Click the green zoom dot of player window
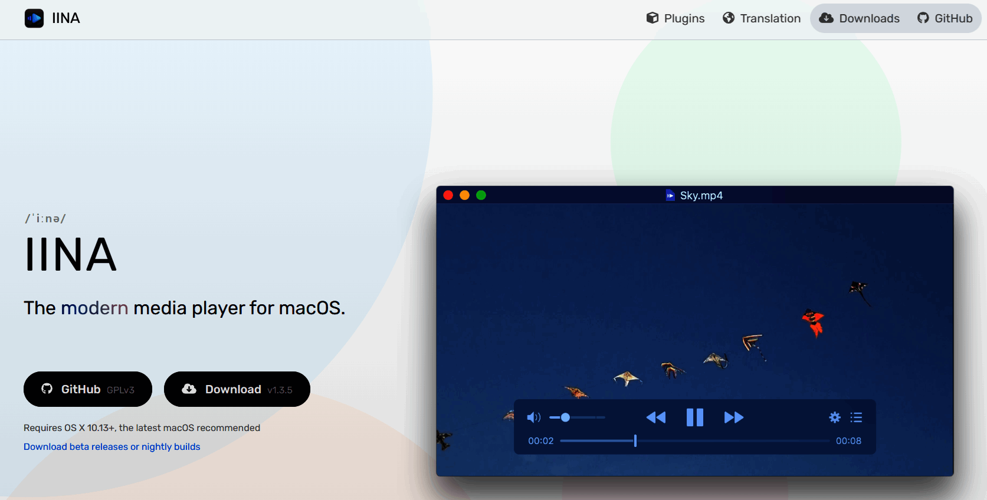 coord(481,195)
